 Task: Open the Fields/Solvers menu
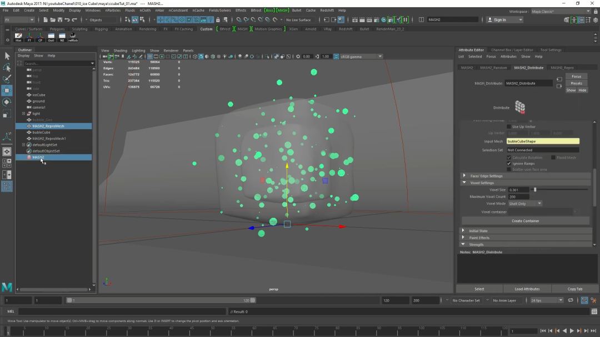click(219, 11)
